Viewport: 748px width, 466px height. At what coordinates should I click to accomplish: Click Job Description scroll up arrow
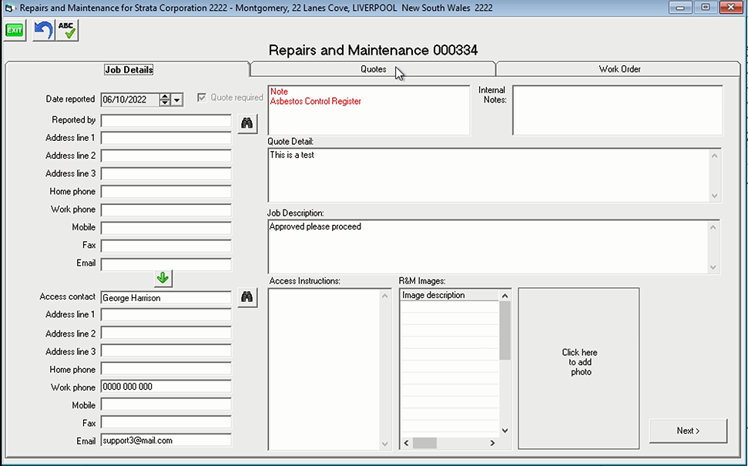tap(713, 227)
